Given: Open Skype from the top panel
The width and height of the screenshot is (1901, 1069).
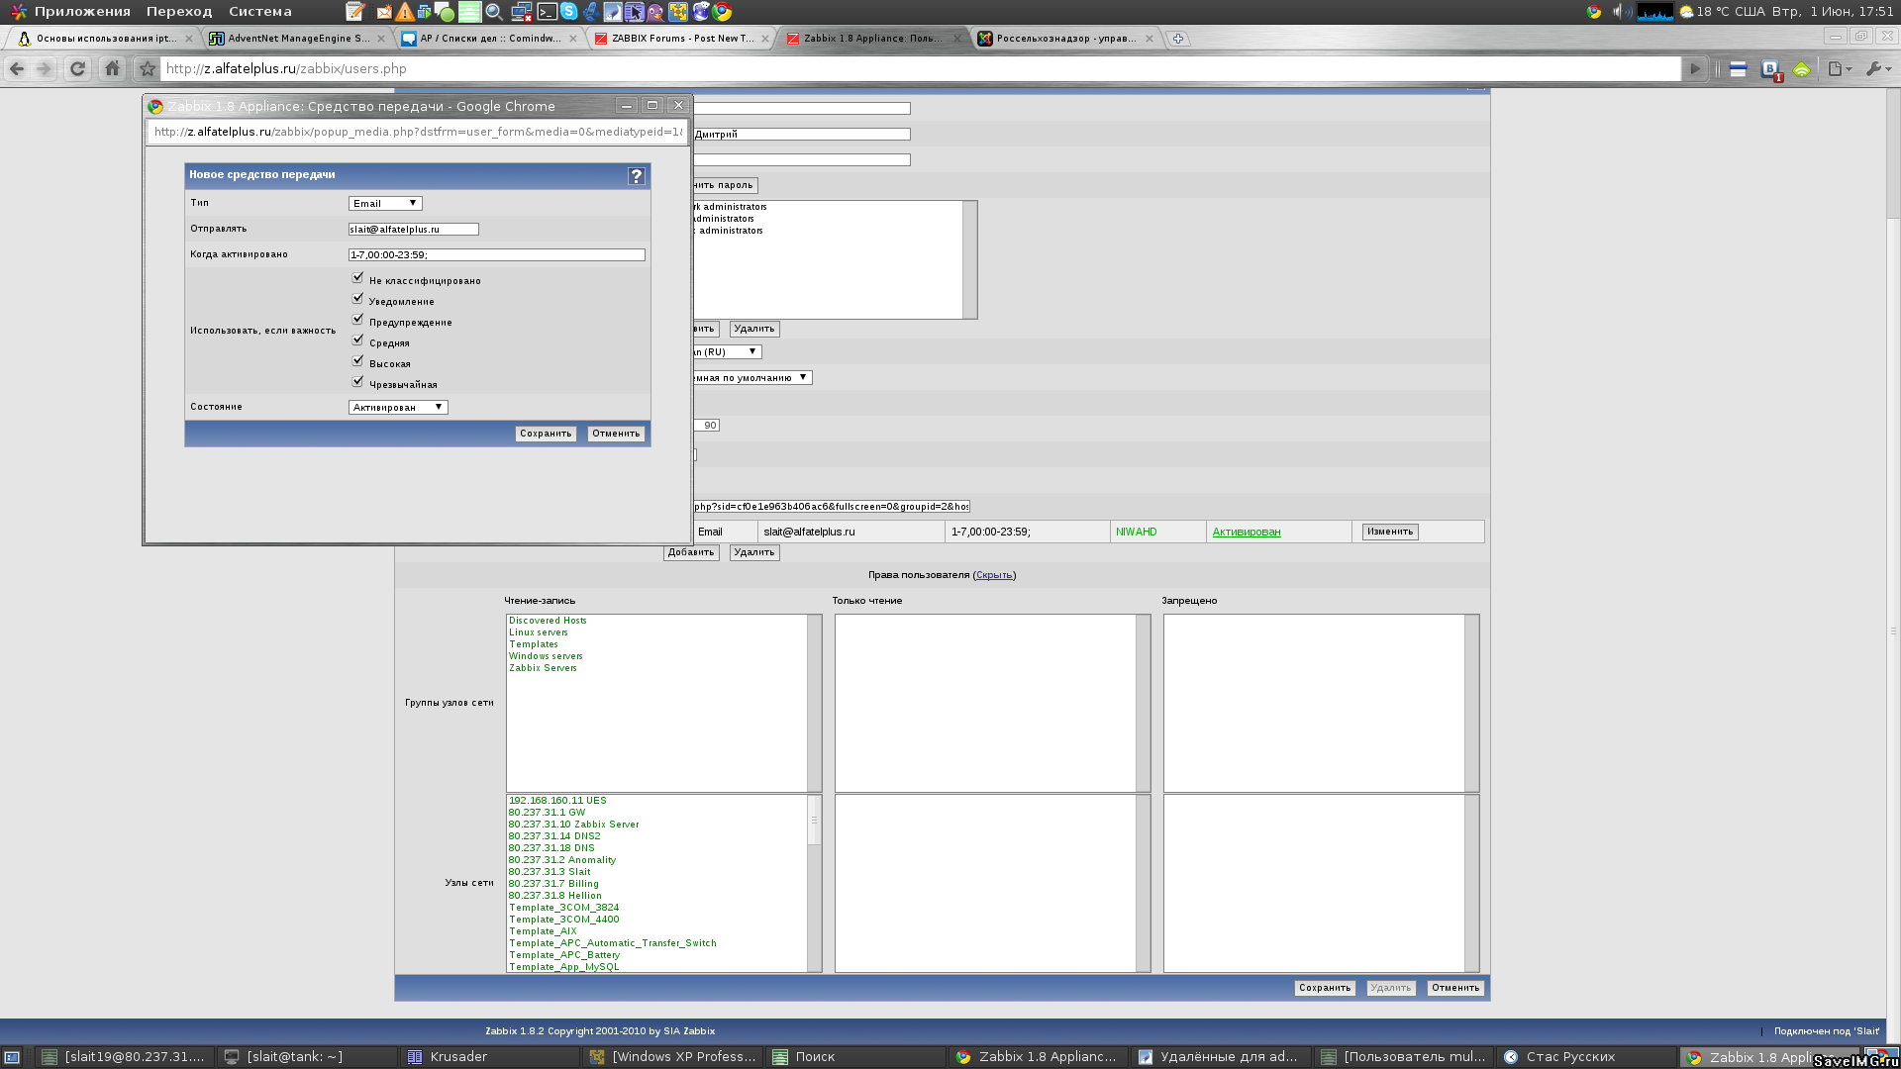Looking at the screenshot, I should coord(569,12).
